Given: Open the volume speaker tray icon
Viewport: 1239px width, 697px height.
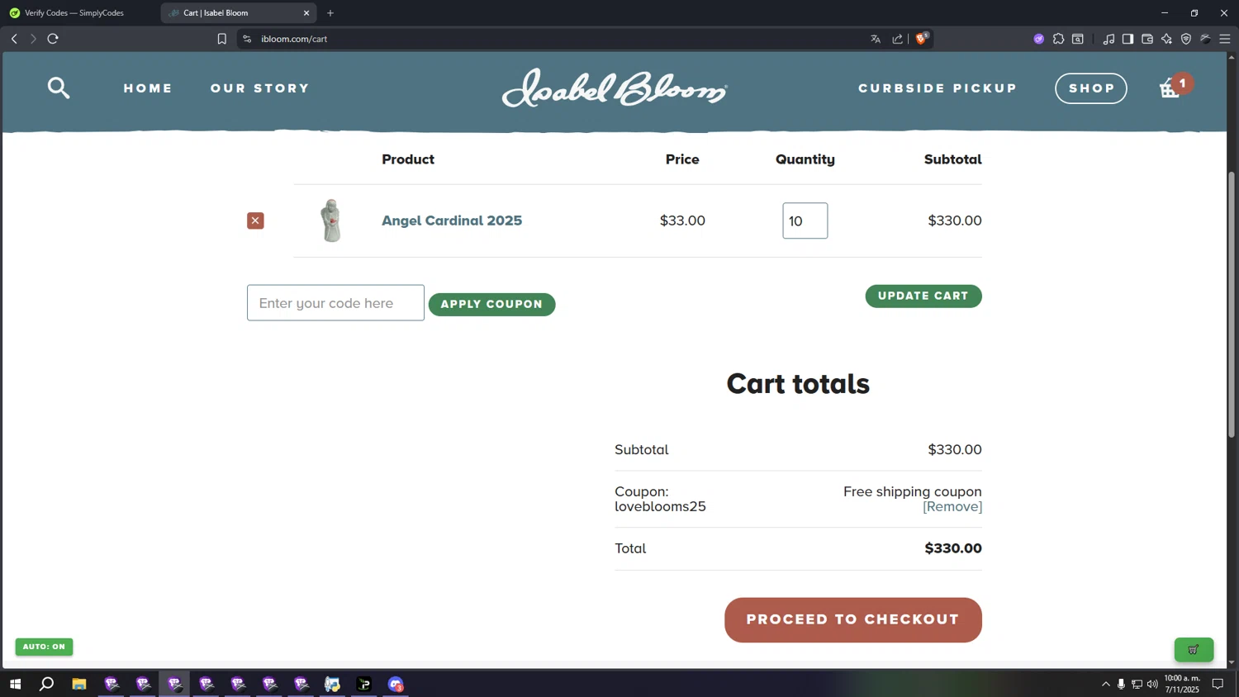Looking at the screenshot, I should pos(1152,684).
